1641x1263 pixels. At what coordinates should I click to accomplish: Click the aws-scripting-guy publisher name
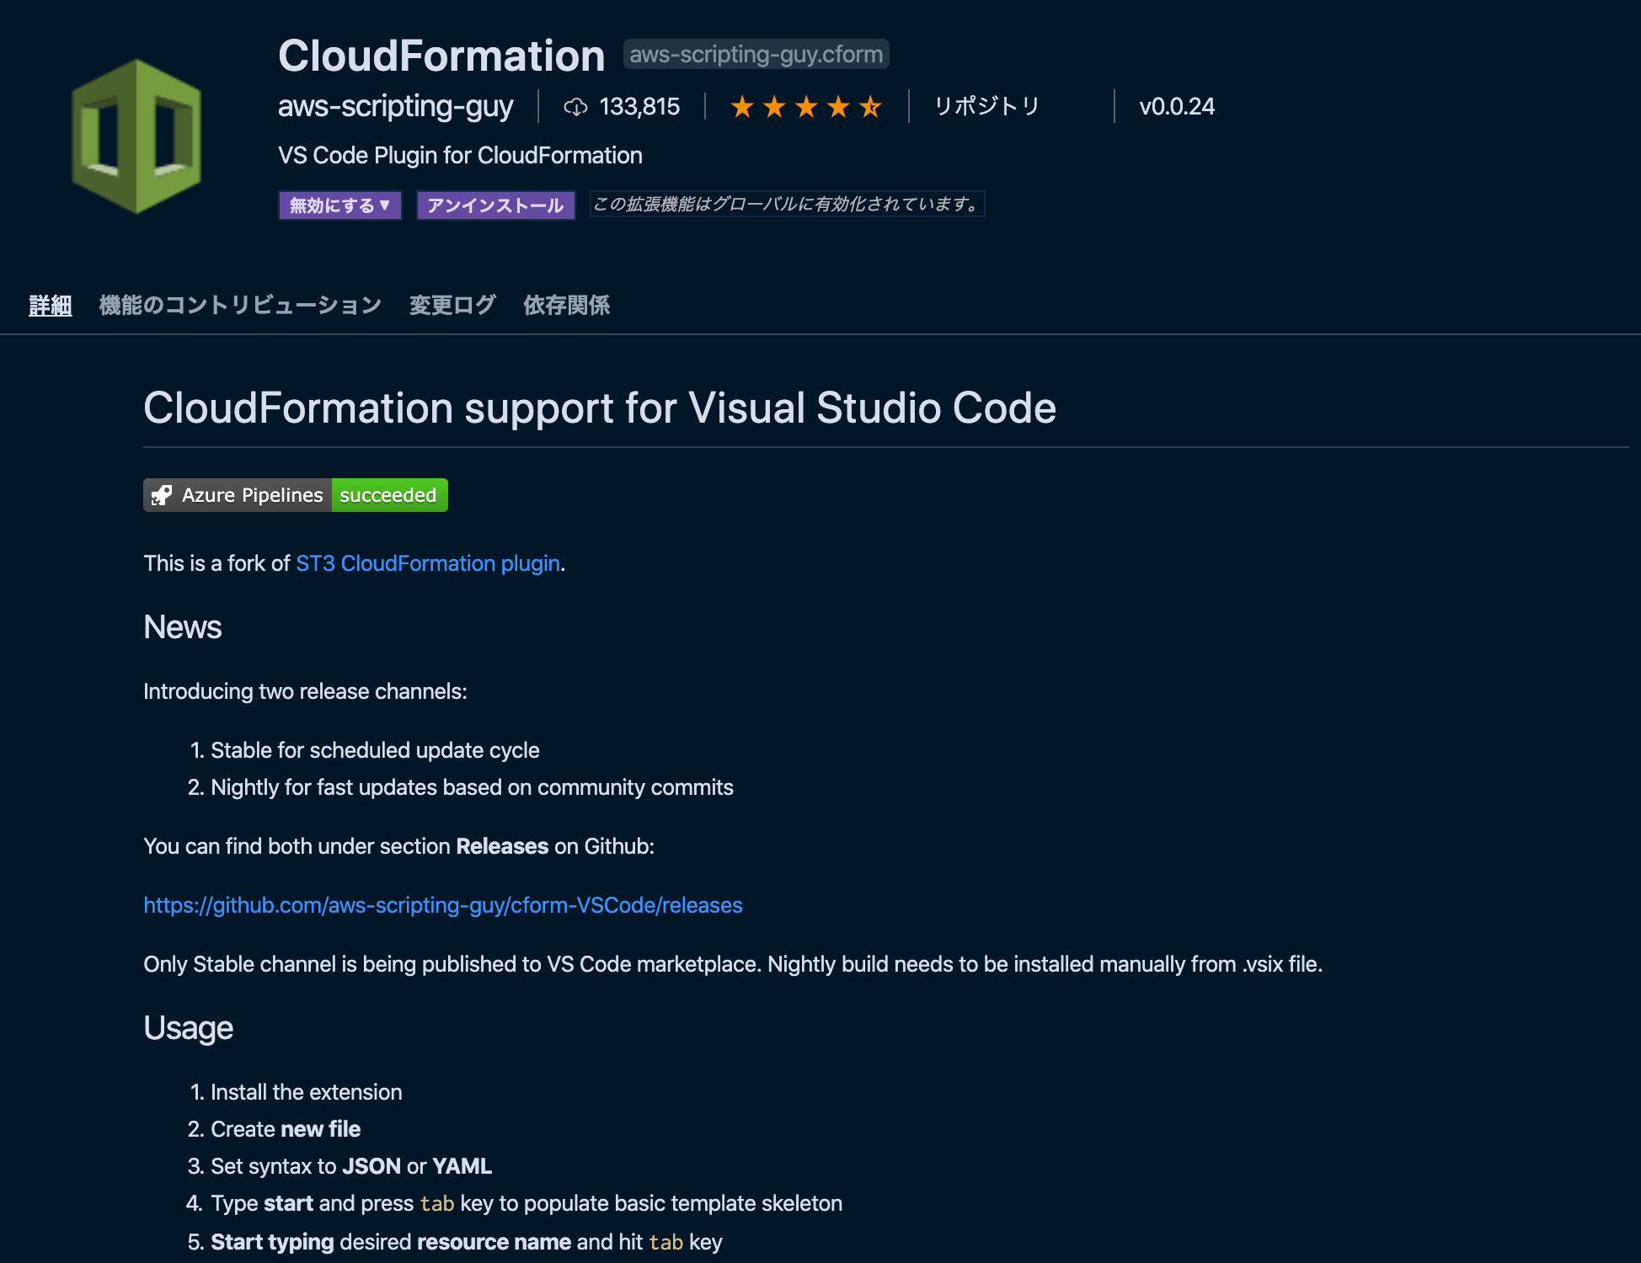[395, 106]
